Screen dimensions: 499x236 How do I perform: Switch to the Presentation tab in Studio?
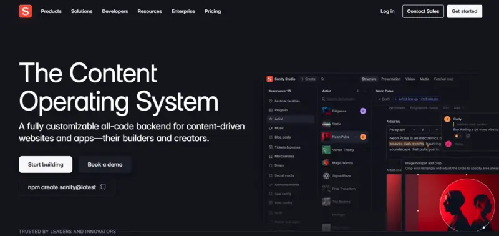click(x=391, y=79)
